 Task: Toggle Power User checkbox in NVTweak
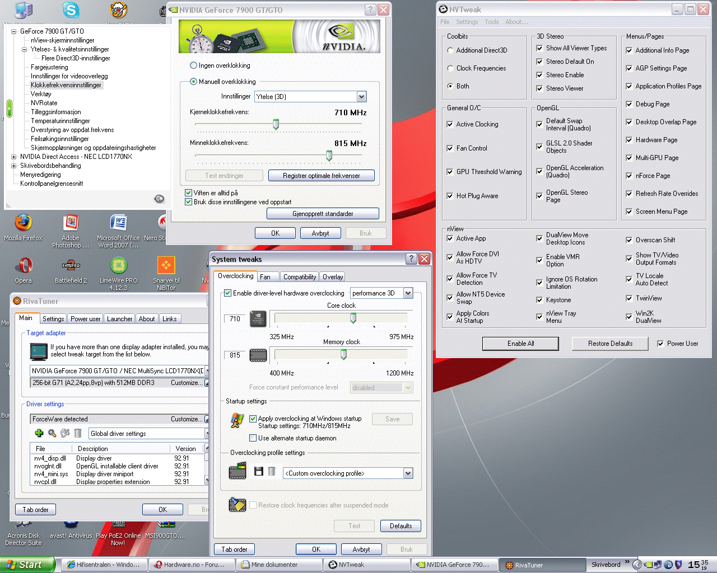point(660,344)
